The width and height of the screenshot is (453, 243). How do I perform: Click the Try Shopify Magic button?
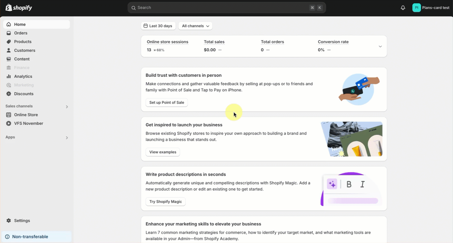[166, 202]
